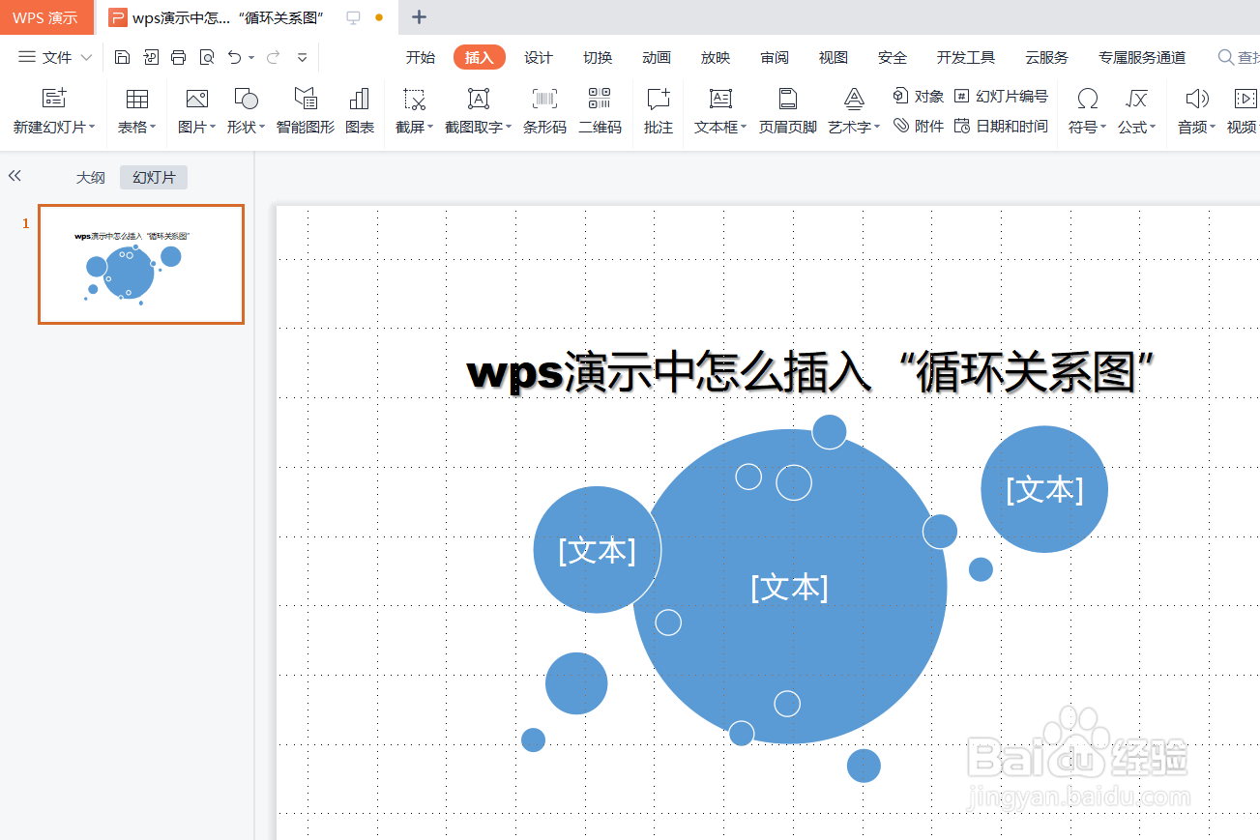The image size is (1260, 840).
Task: Open the quick access toolbar customize dropdown
Action: (303, 58)
